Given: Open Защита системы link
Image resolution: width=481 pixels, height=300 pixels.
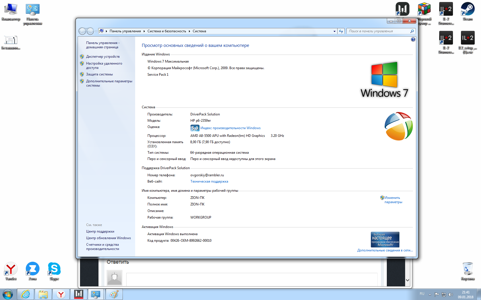Looking at the screenshot, I should 99,74.
